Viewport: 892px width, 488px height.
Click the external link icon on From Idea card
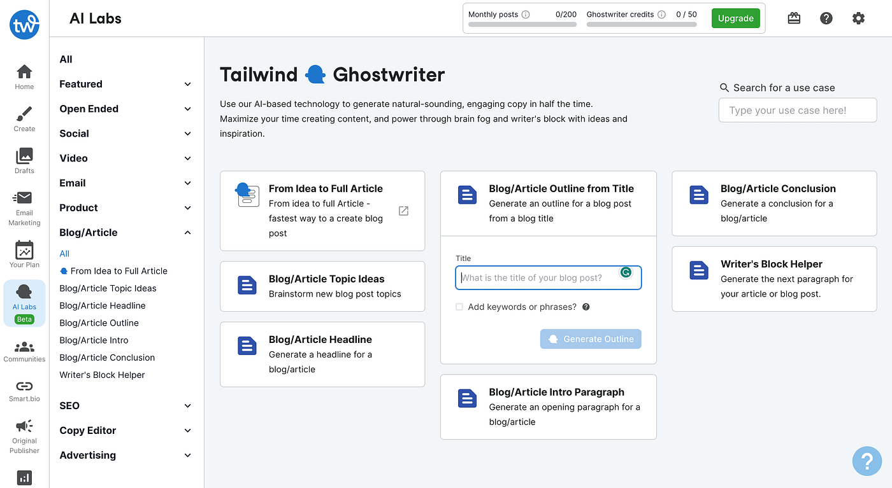403,211
